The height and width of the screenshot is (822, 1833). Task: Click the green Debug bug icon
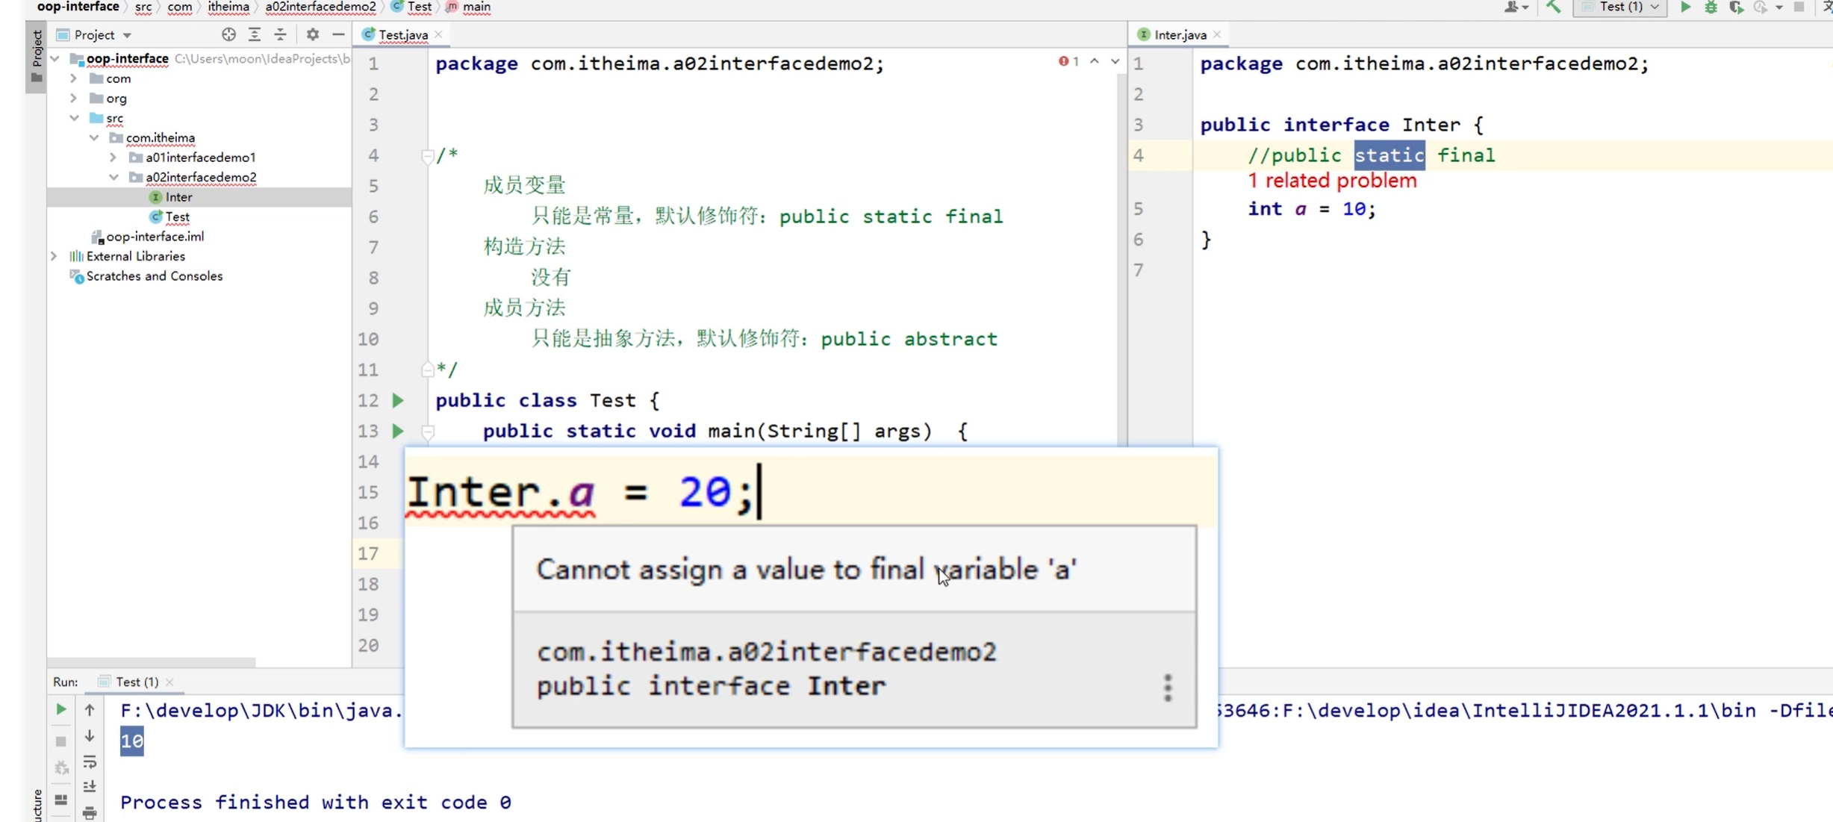(1711, 7)
